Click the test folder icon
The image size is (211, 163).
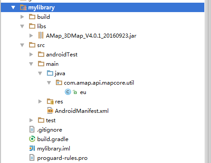(x=41, y=120)
